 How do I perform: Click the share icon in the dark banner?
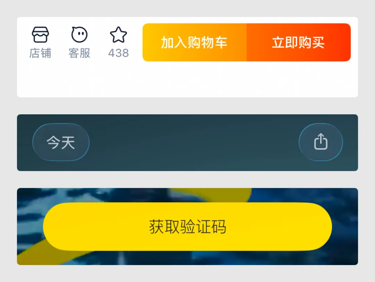(321, 142)
